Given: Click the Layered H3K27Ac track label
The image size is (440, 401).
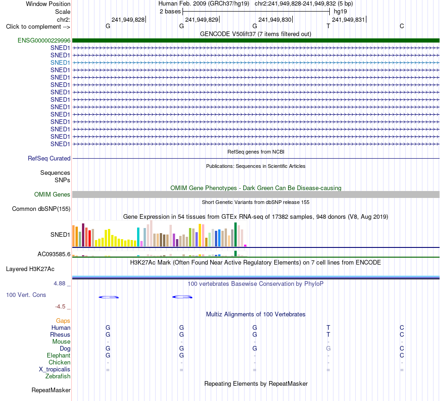Looking at the screenshot, I should coord(30,269).
